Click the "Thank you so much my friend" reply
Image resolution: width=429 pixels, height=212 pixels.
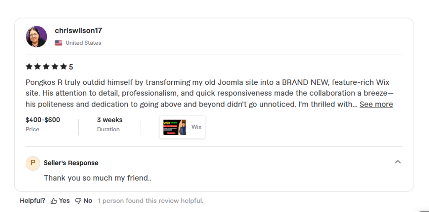(x=98, y=178)
